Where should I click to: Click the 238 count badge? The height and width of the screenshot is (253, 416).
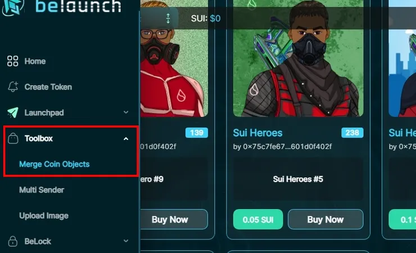coord(352,133)
